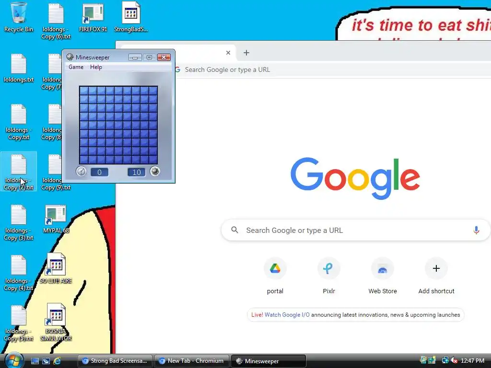Click the Minesweeper clock timer icon
Image resolution: width=491 pixels, height=368 pixels.
point(81,171)
